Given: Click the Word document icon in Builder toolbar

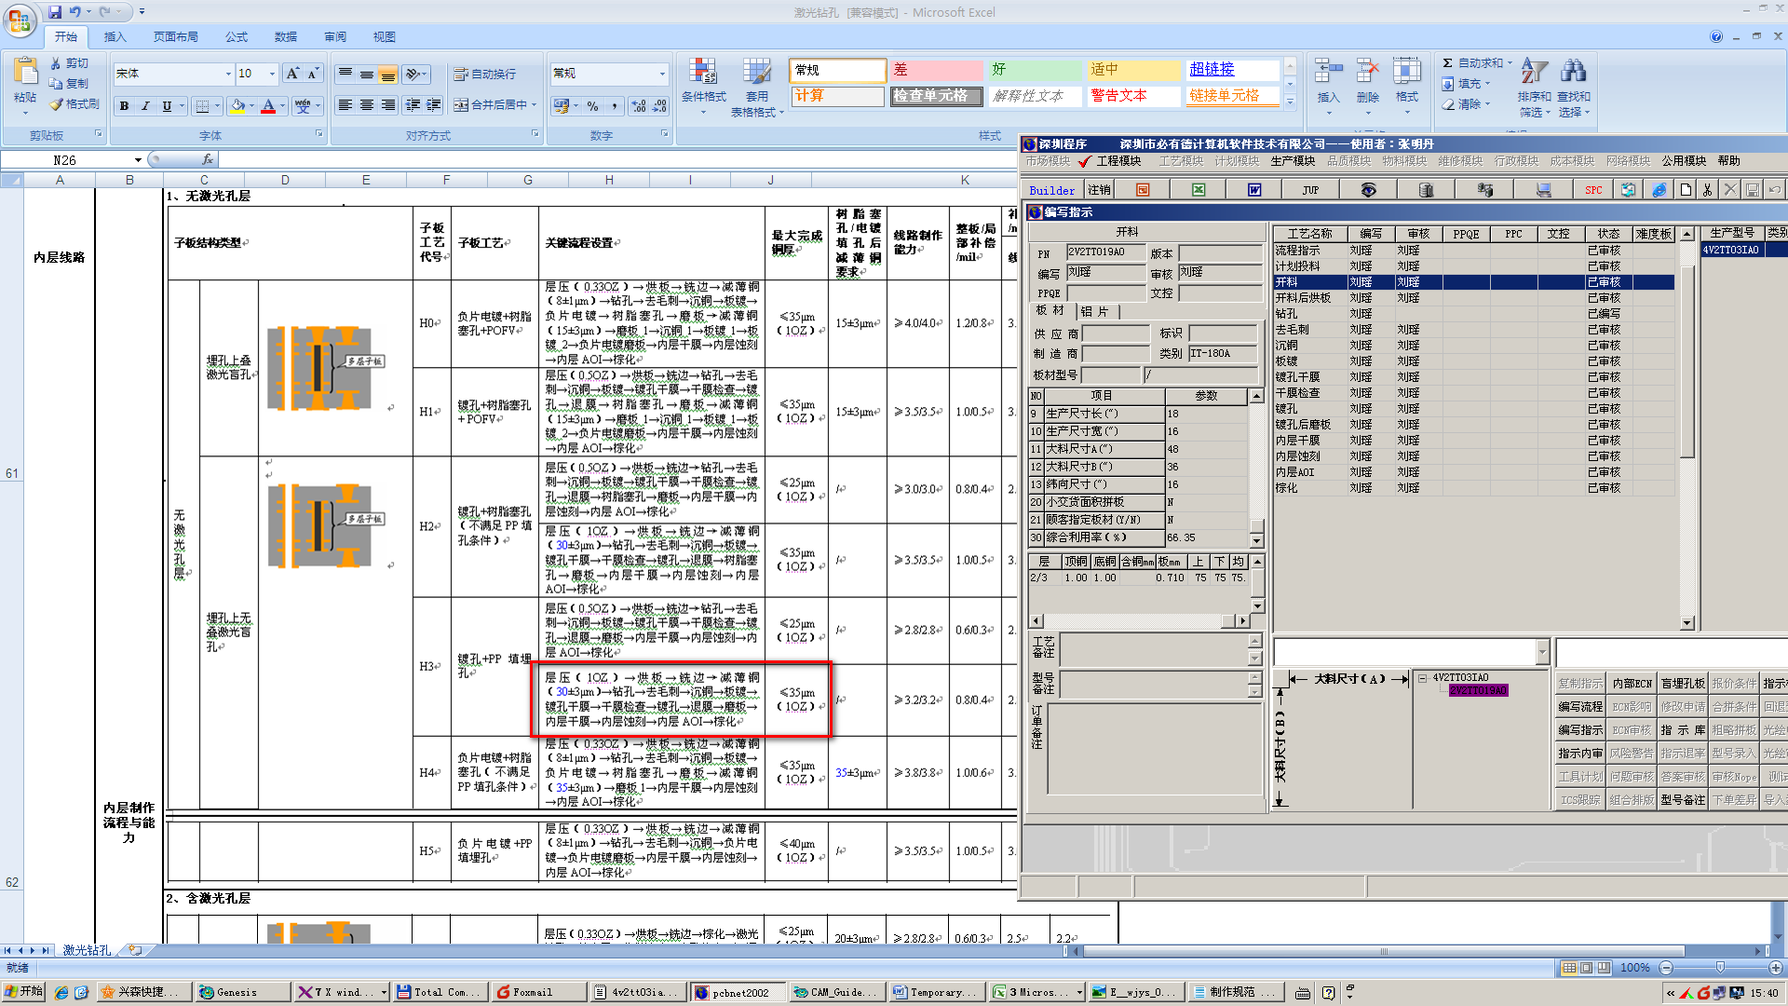Looking at the screenshot, I should click(1254, 190).
